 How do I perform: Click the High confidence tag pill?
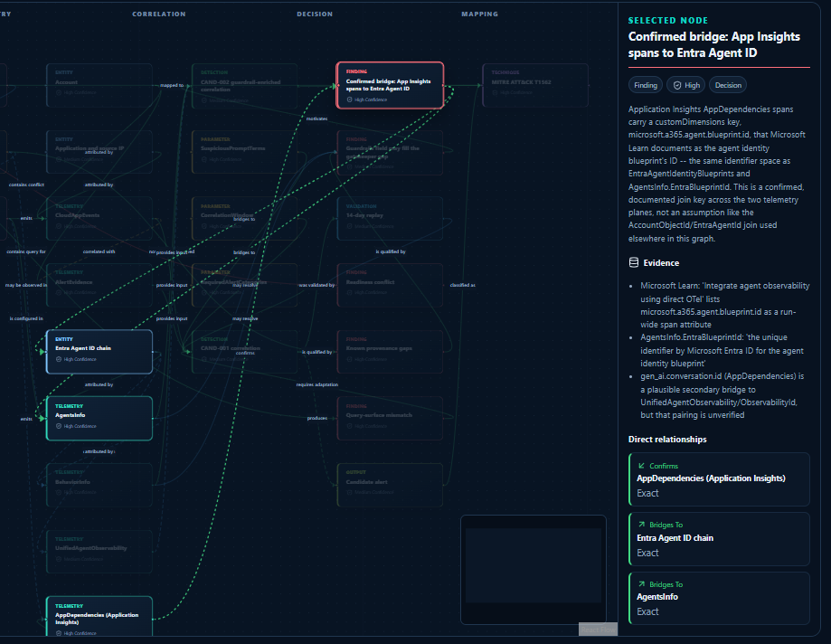[687, 85]
